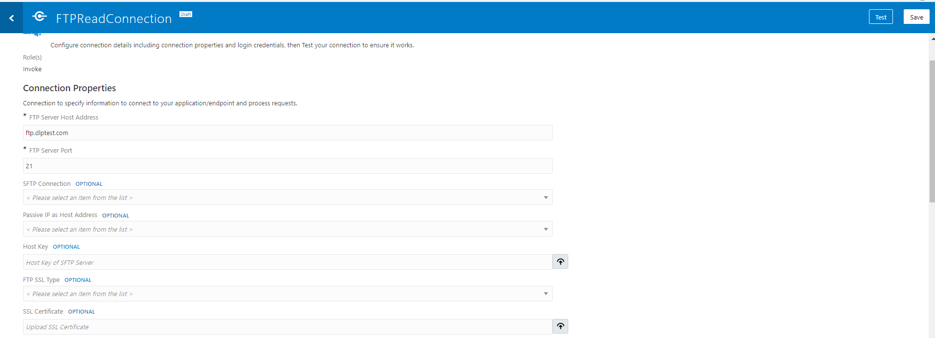Open FTP SSL Type dropdown

pos(288,294)
